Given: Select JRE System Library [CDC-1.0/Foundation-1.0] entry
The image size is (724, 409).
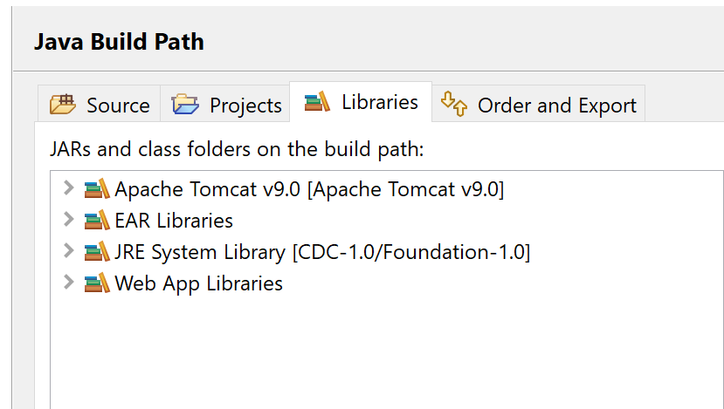Looking at the screenshot, I should pyautogui.click(x=322, y=252).
